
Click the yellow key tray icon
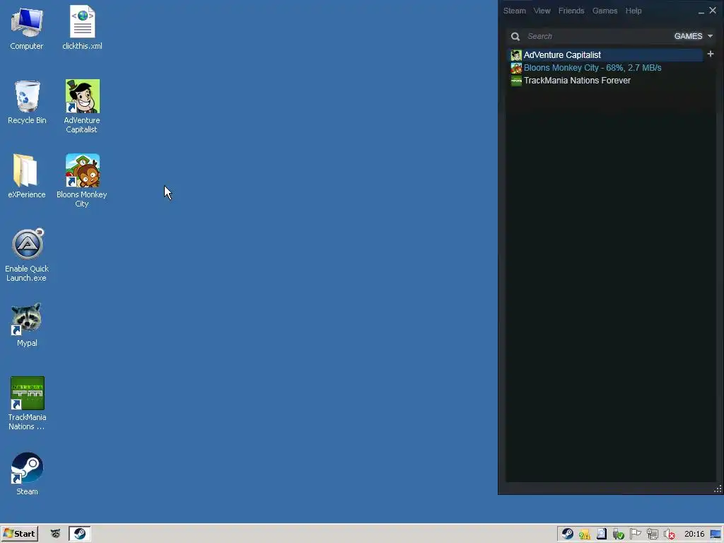point(585,535)
